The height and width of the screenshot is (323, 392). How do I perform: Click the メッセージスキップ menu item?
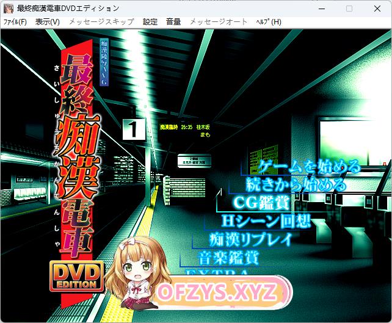tap(101, 21)
